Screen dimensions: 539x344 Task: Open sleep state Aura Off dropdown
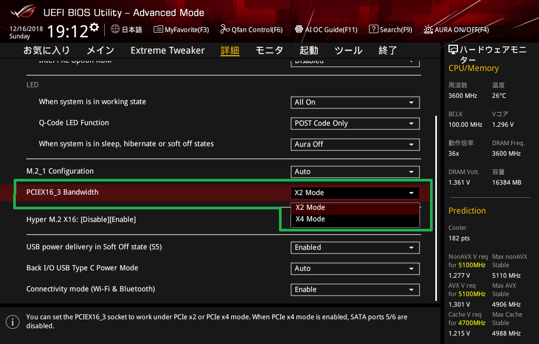click(355, 144)
